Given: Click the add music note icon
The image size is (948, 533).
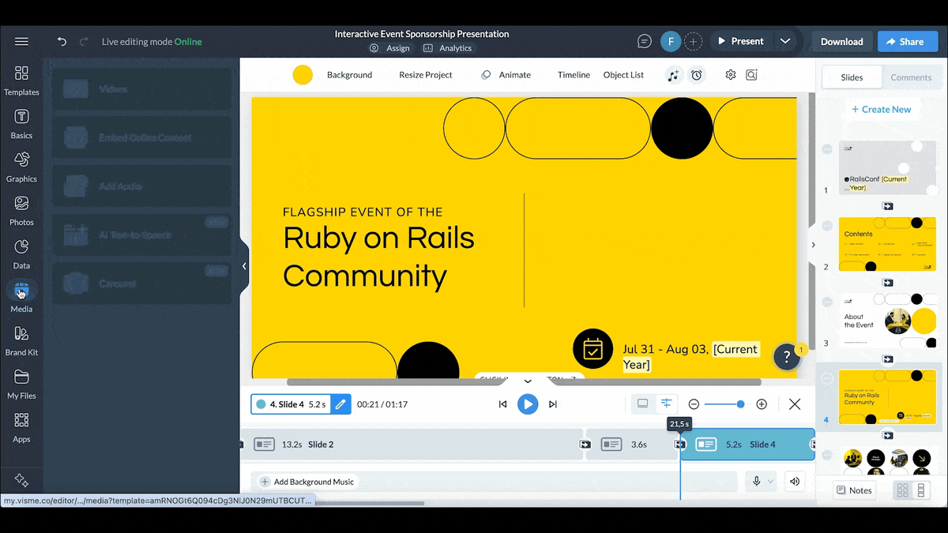Looking at the screenshot, I should [673, 75].
